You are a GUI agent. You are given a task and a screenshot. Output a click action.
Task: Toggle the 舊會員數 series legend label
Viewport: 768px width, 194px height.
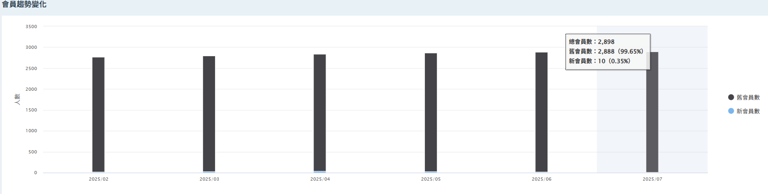tap(748, 97)
